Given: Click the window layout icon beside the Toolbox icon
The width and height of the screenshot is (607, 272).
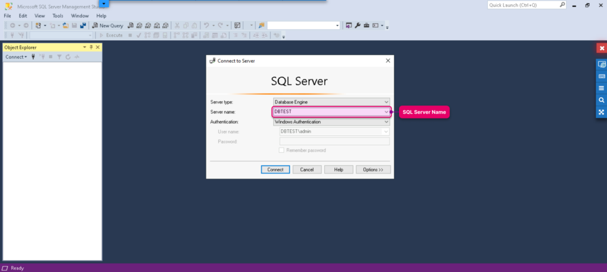Looking at the screenshot, I should coord(375,25).
